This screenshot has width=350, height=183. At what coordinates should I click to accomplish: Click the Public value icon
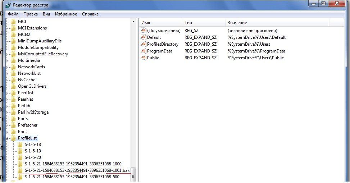point(144,58)
